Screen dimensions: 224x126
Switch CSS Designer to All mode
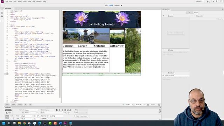point(189,13)
